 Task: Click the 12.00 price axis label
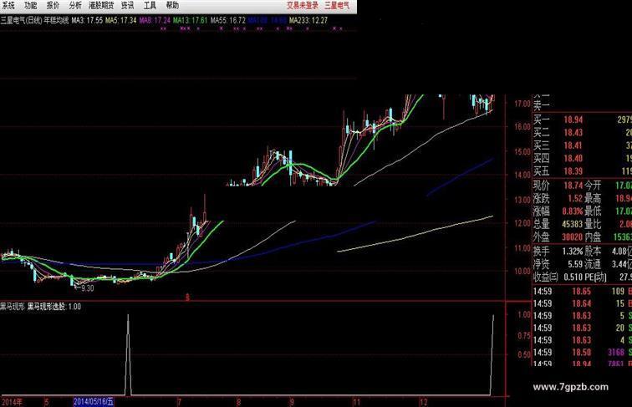522,223
